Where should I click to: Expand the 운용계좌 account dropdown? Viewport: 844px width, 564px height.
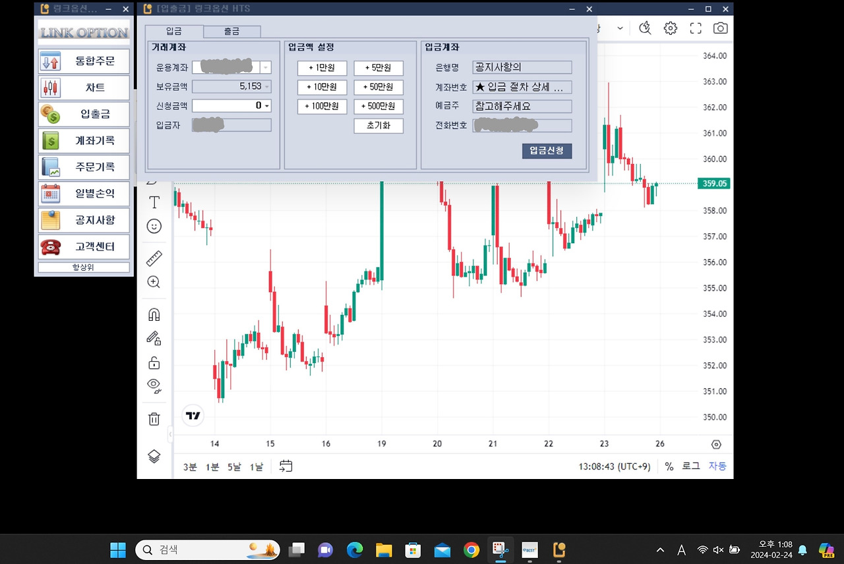tap(266, 67)
